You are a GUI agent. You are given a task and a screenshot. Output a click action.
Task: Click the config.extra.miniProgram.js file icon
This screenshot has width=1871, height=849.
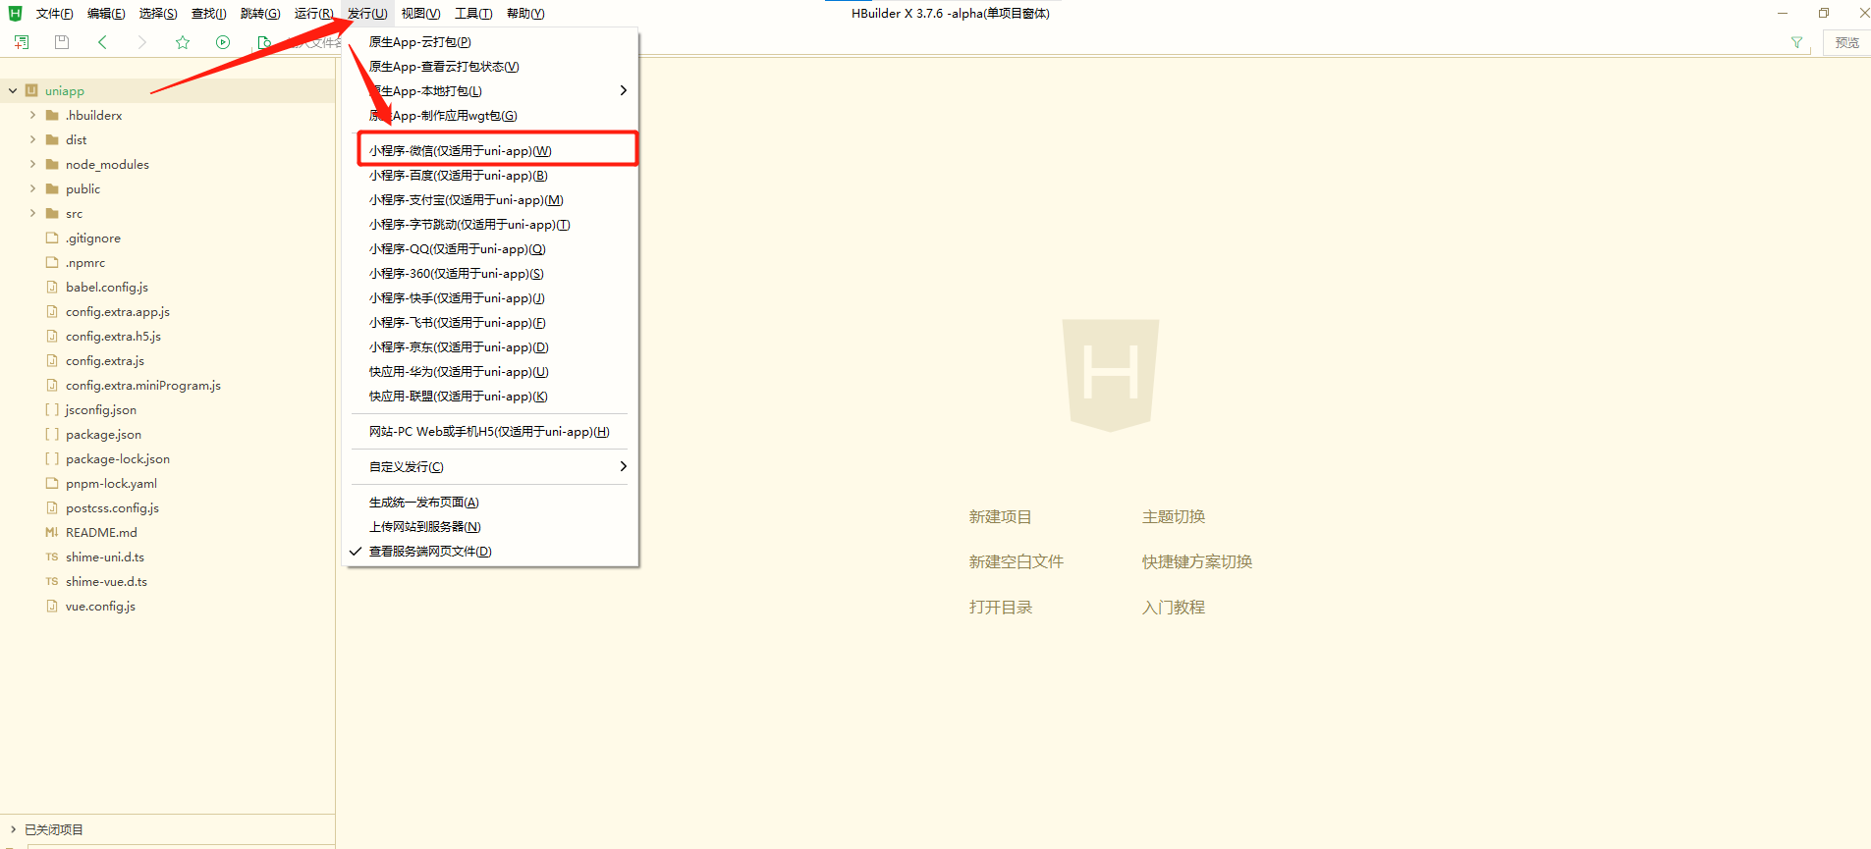(x=52, y=385)
